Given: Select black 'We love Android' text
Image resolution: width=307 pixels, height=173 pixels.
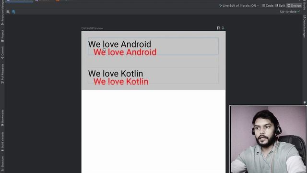Looking at the screenshot, I should click(119, 44).
